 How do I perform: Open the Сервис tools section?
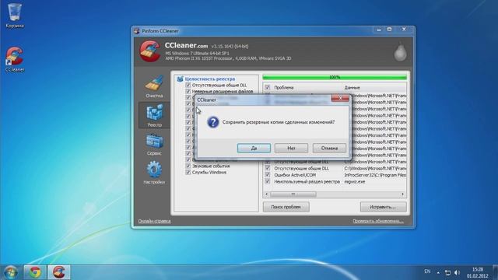point(154,145)
